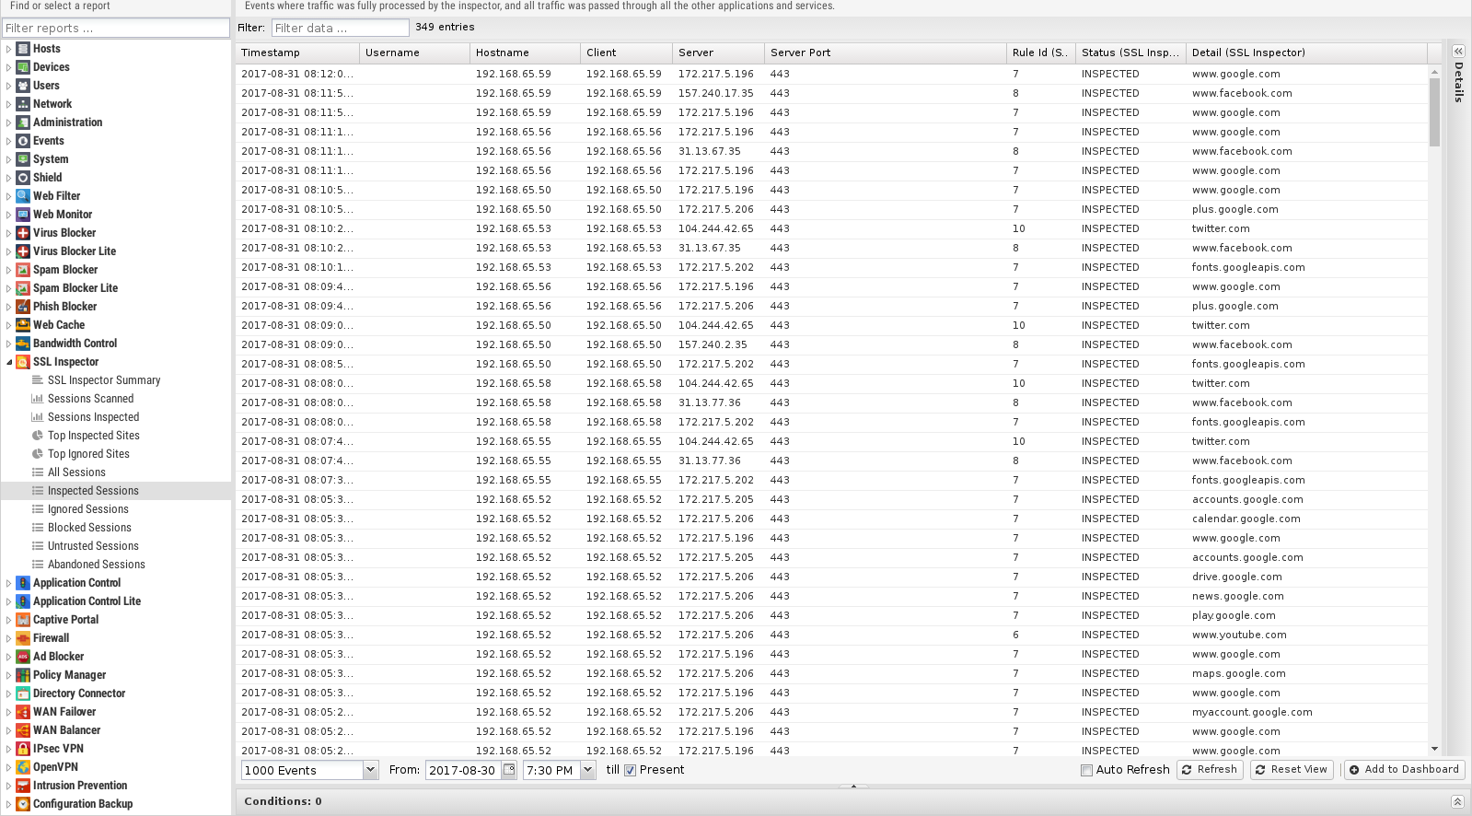This screenshot has width=1472, height=816.
Task: Toggle the Present checkbox
Action: [631, 771]
